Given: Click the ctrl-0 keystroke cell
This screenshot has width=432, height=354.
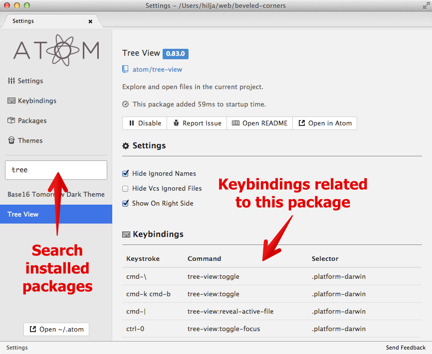Looking at the screenshot, I should [135, 329].
